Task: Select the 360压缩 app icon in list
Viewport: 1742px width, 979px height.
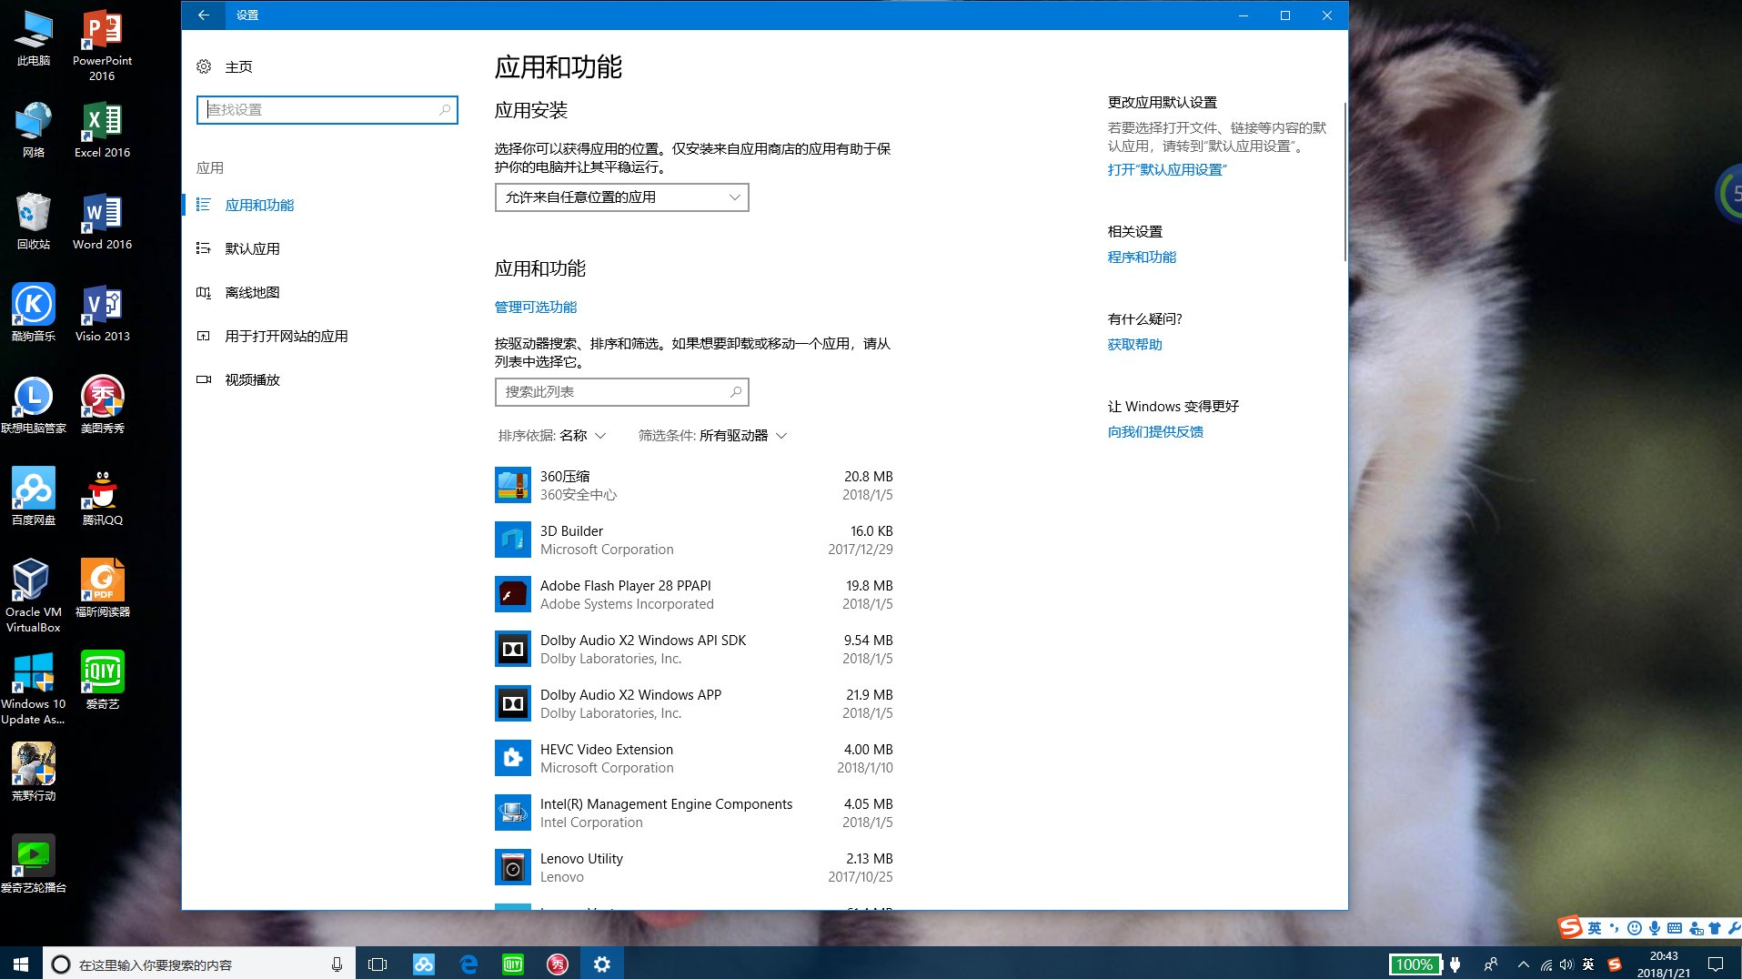Action: [x=513, y=485]
